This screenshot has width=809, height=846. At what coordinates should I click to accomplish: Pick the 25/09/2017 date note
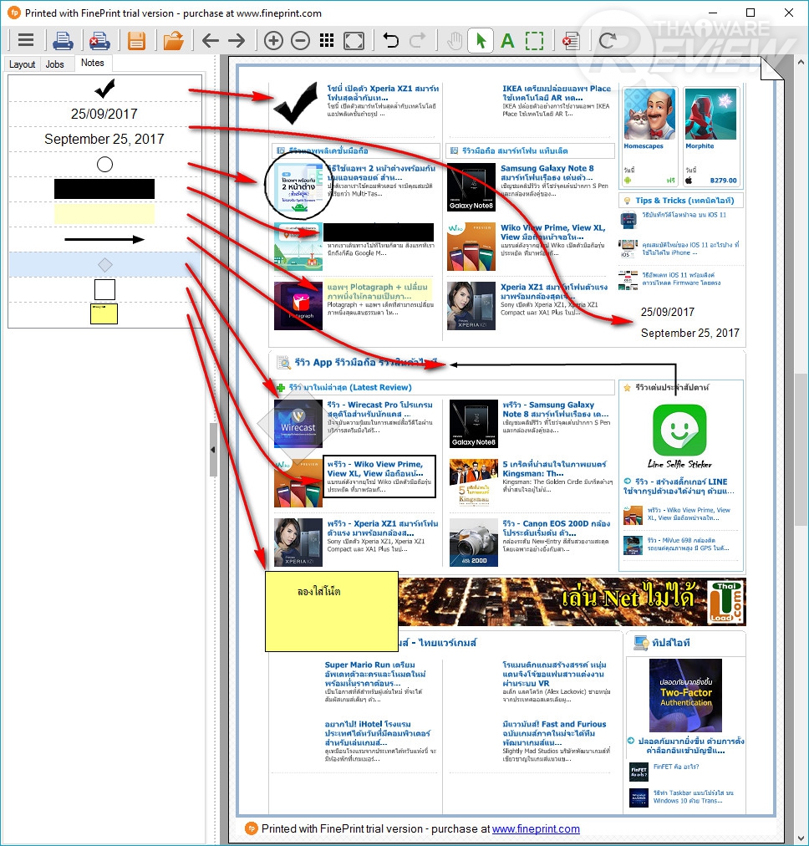pyautogui.click(x=104, y=114)
